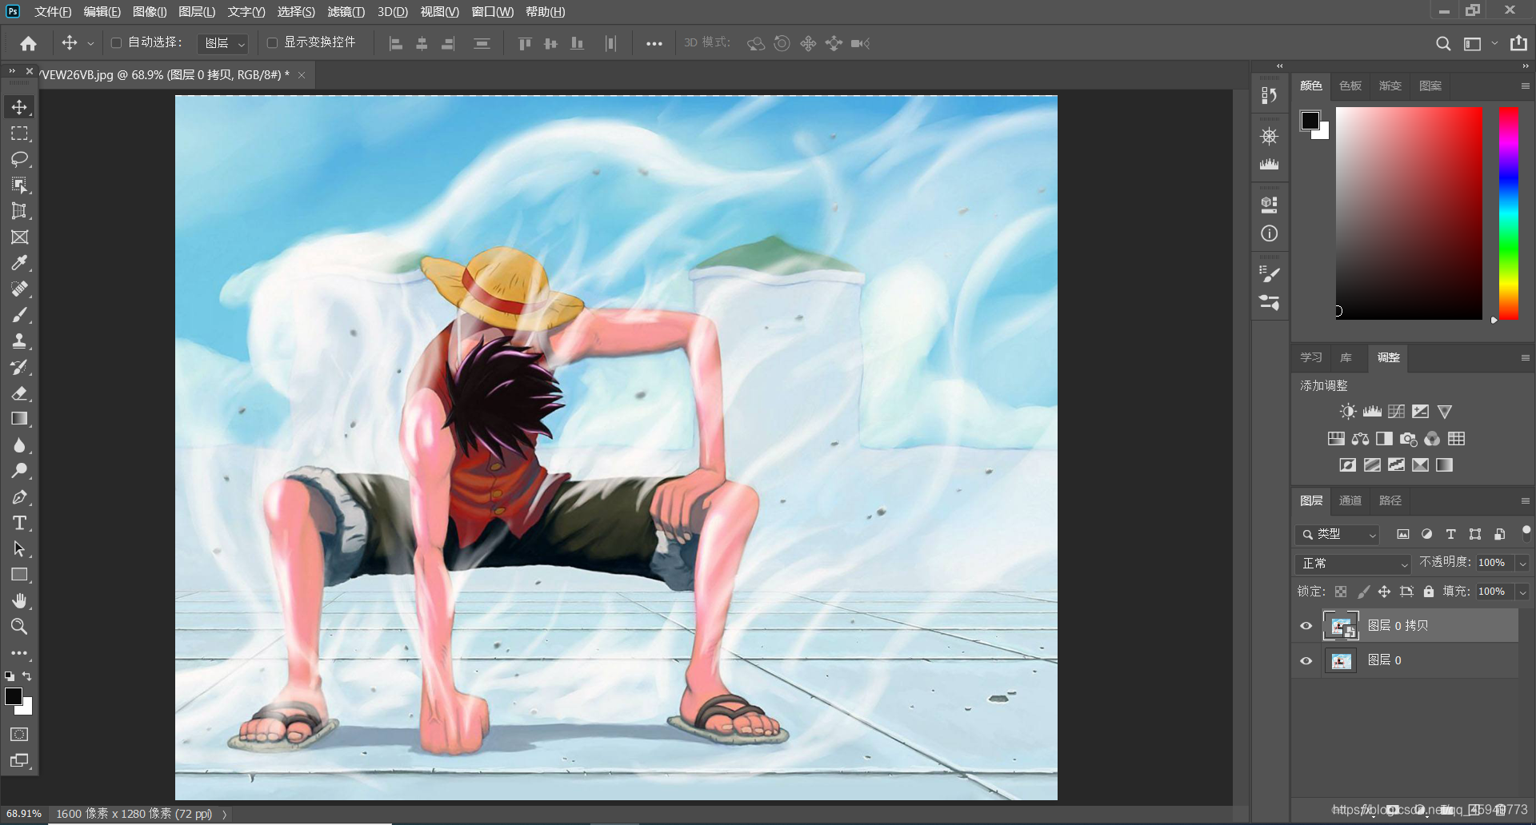The height and width of the screenshot is (825, 1536).
Task: Toggle lock all padlock icon
Action: (x=1429, y=592)
